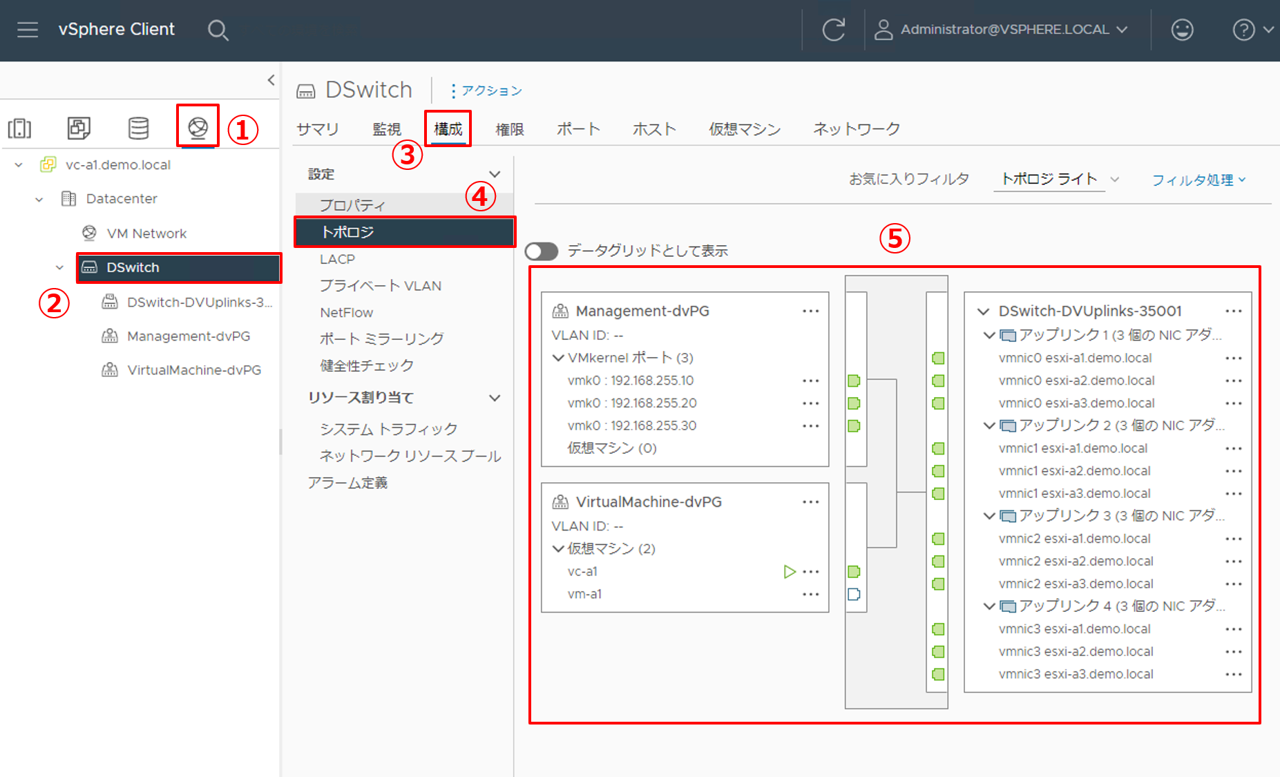Switch to the ポート tab
The image size is (1280, 777).
pos(578,129)
